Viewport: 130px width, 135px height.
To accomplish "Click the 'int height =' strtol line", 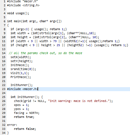I will pos(55,37).
